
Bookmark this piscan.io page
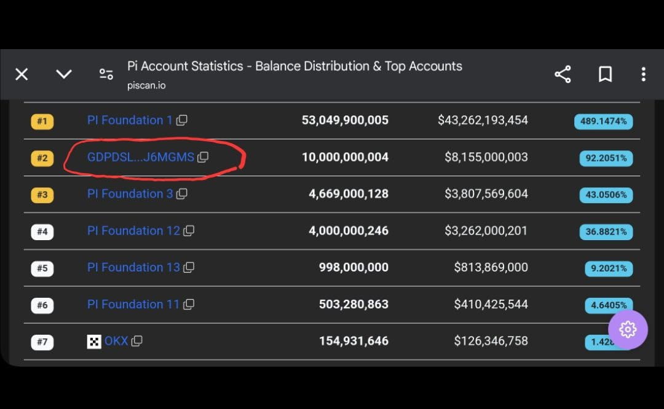[605, 74]
